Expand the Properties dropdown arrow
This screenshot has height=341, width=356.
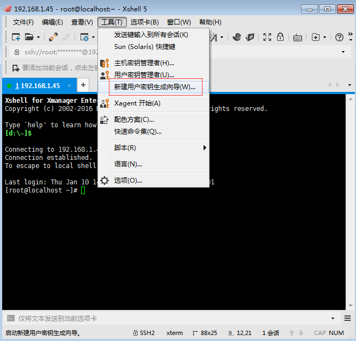tap(93, 38)
